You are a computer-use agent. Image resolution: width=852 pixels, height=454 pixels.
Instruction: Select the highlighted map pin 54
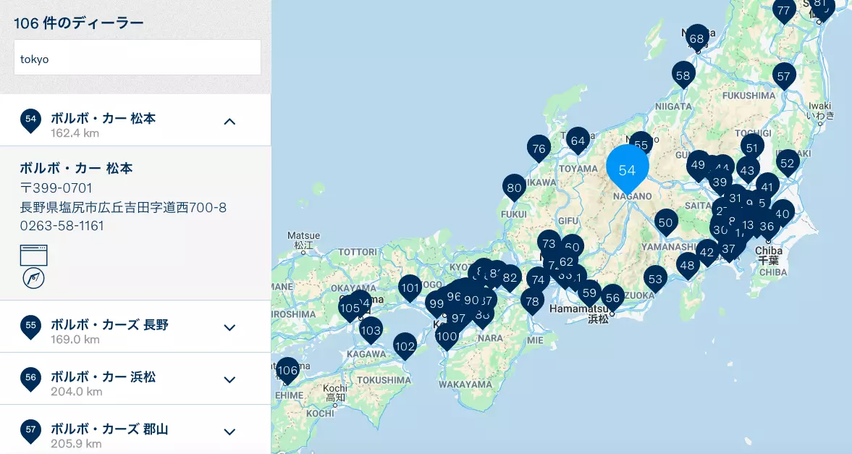pyautogui.click(x=627, y=170)
